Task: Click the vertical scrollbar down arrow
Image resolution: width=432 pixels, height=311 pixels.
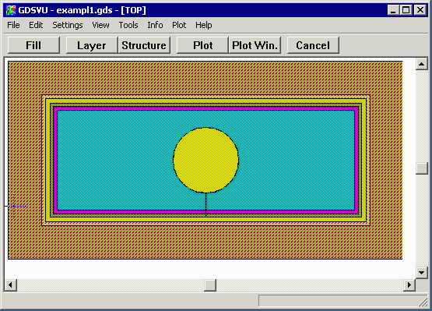Action: coord(422,273)
